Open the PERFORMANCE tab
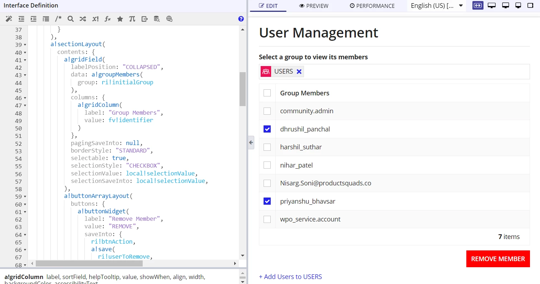 point(372,6)
